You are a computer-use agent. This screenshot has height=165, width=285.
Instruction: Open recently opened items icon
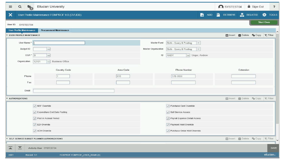click(x=30, y=7)
